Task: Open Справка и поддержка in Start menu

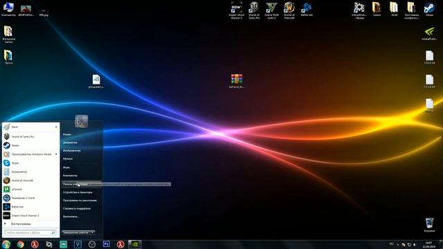Action: pyautogui.click(x=77, y=209)
